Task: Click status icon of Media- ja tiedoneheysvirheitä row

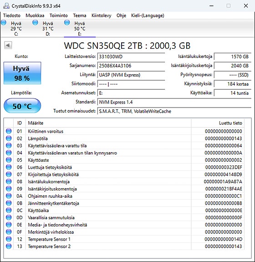Action: pyautogui.click(x=9, y=225)
